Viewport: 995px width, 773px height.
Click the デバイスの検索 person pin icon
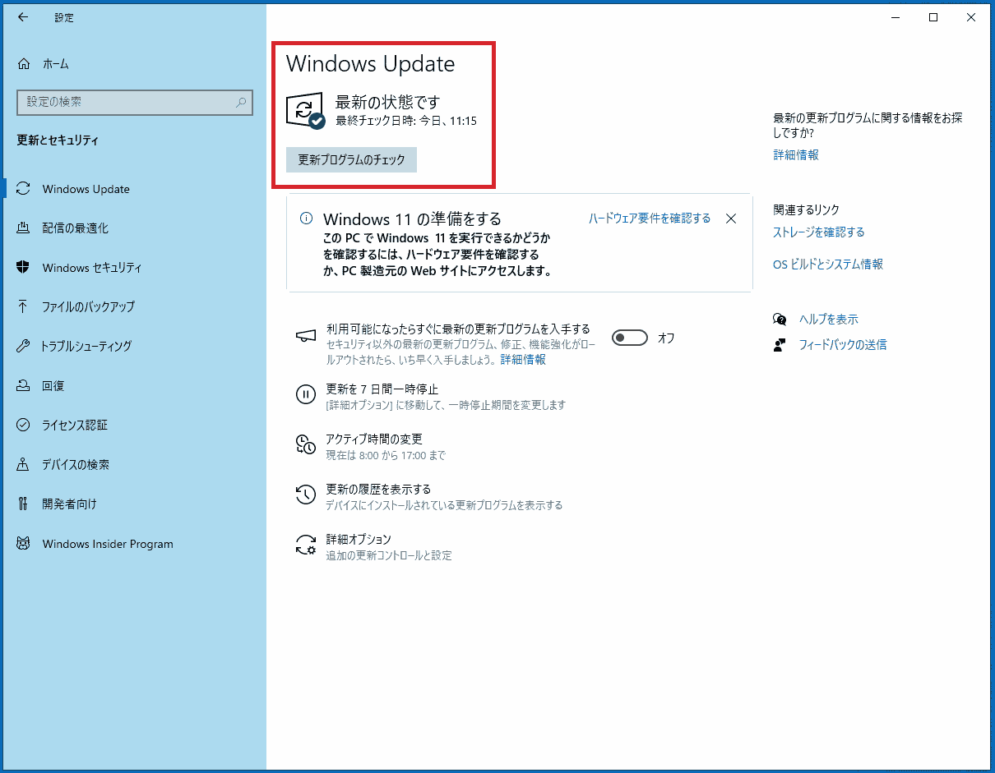pos(24,464)
